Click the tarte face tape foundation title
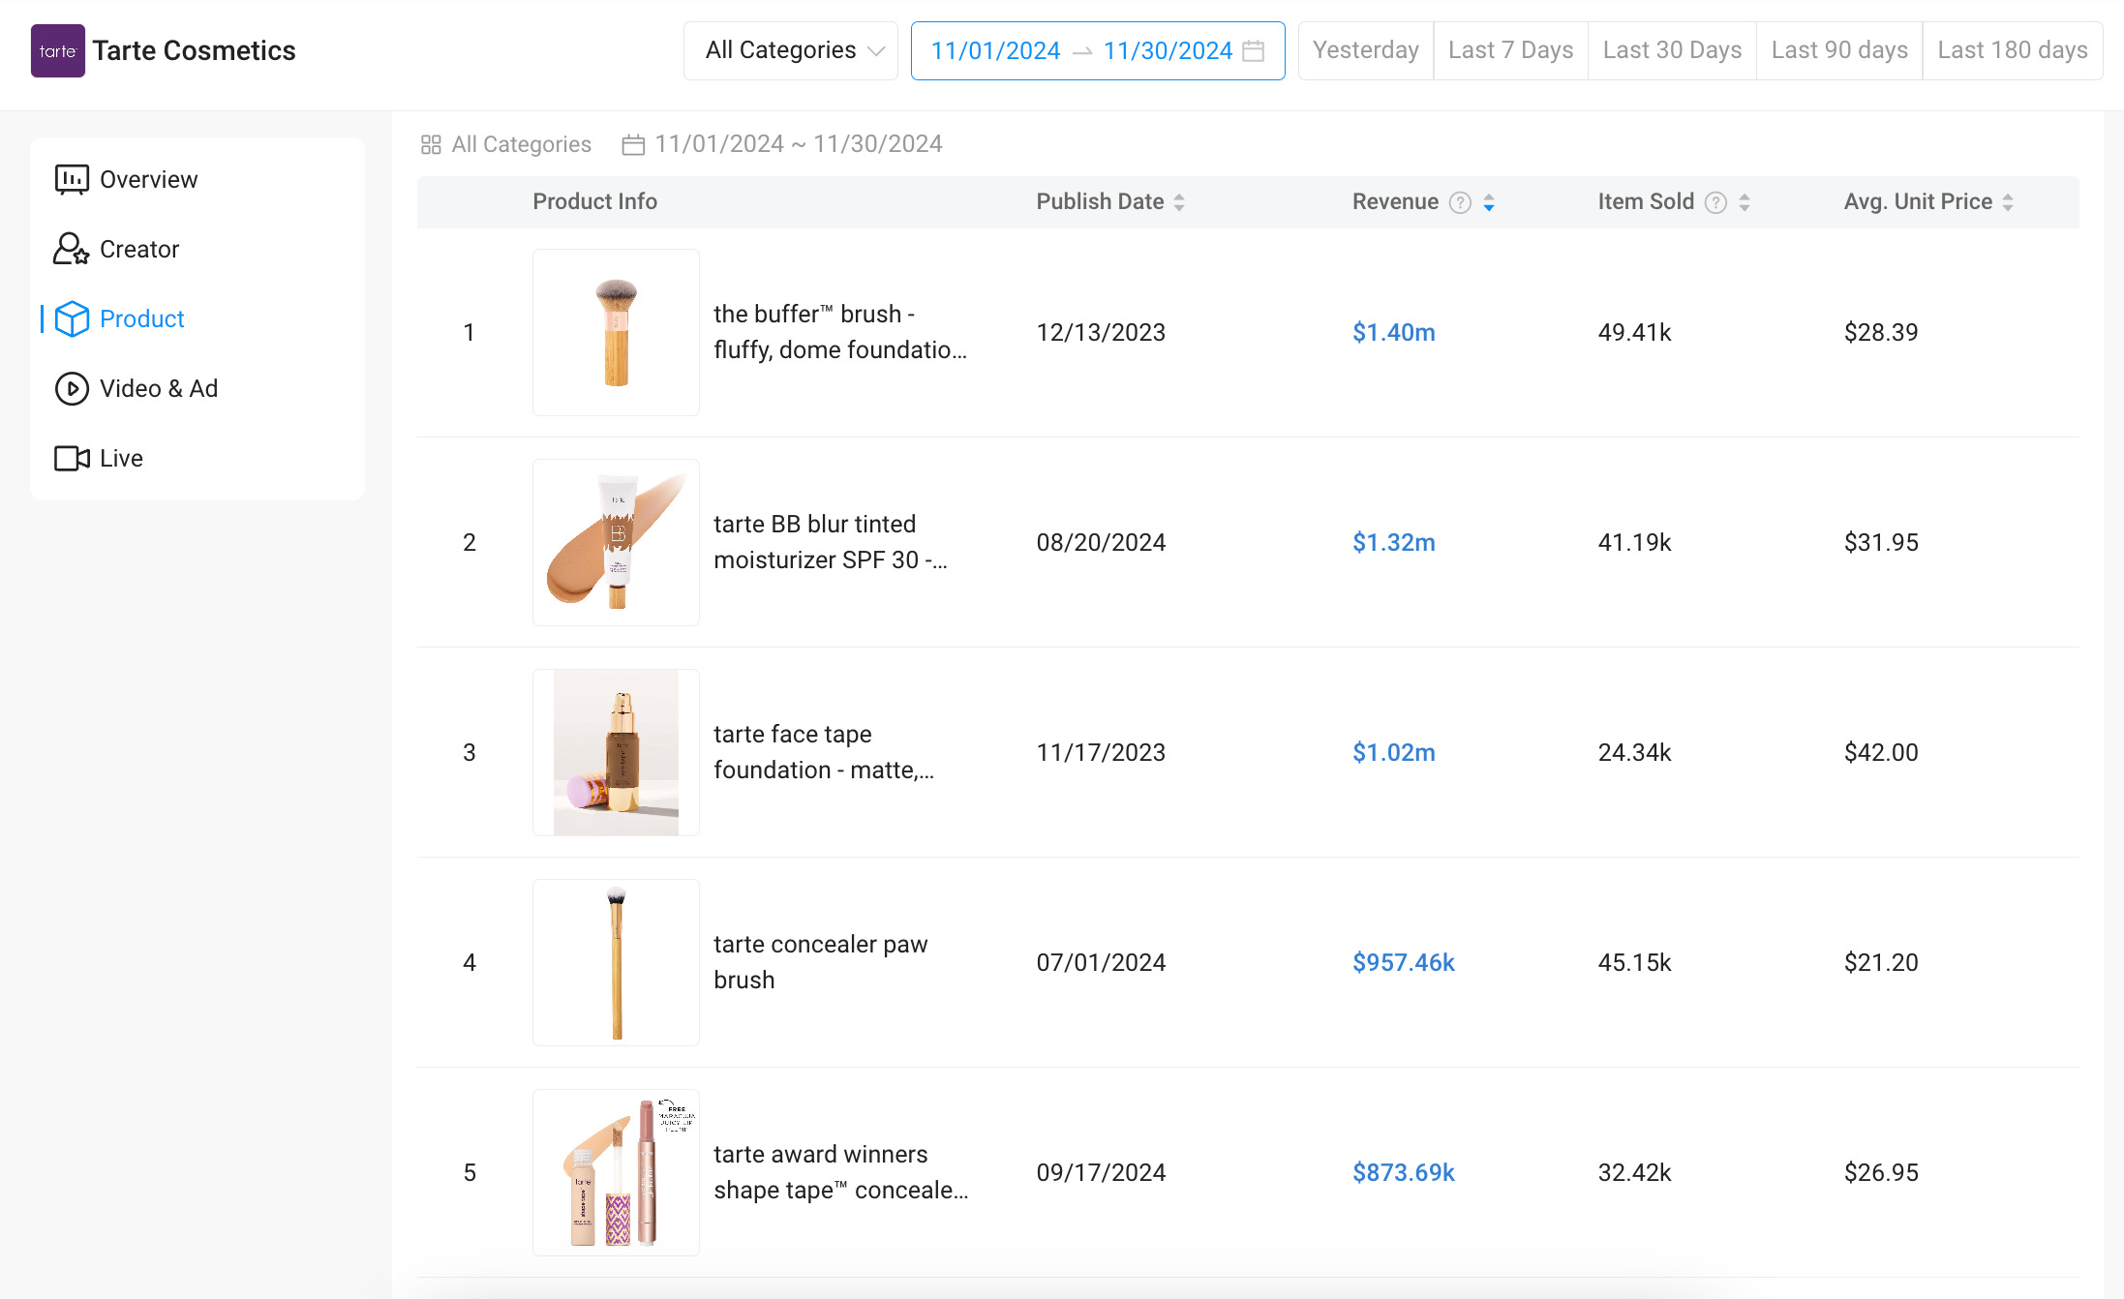2124x1299 pixels. tap(824, 752)
